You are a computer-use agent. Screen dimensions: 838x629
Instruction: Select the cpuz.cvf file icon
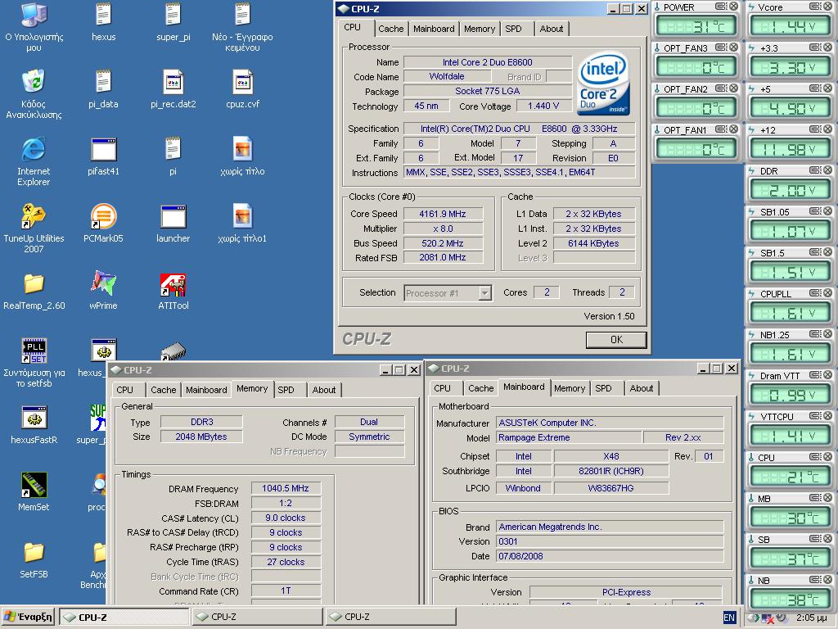click(242, 81)
